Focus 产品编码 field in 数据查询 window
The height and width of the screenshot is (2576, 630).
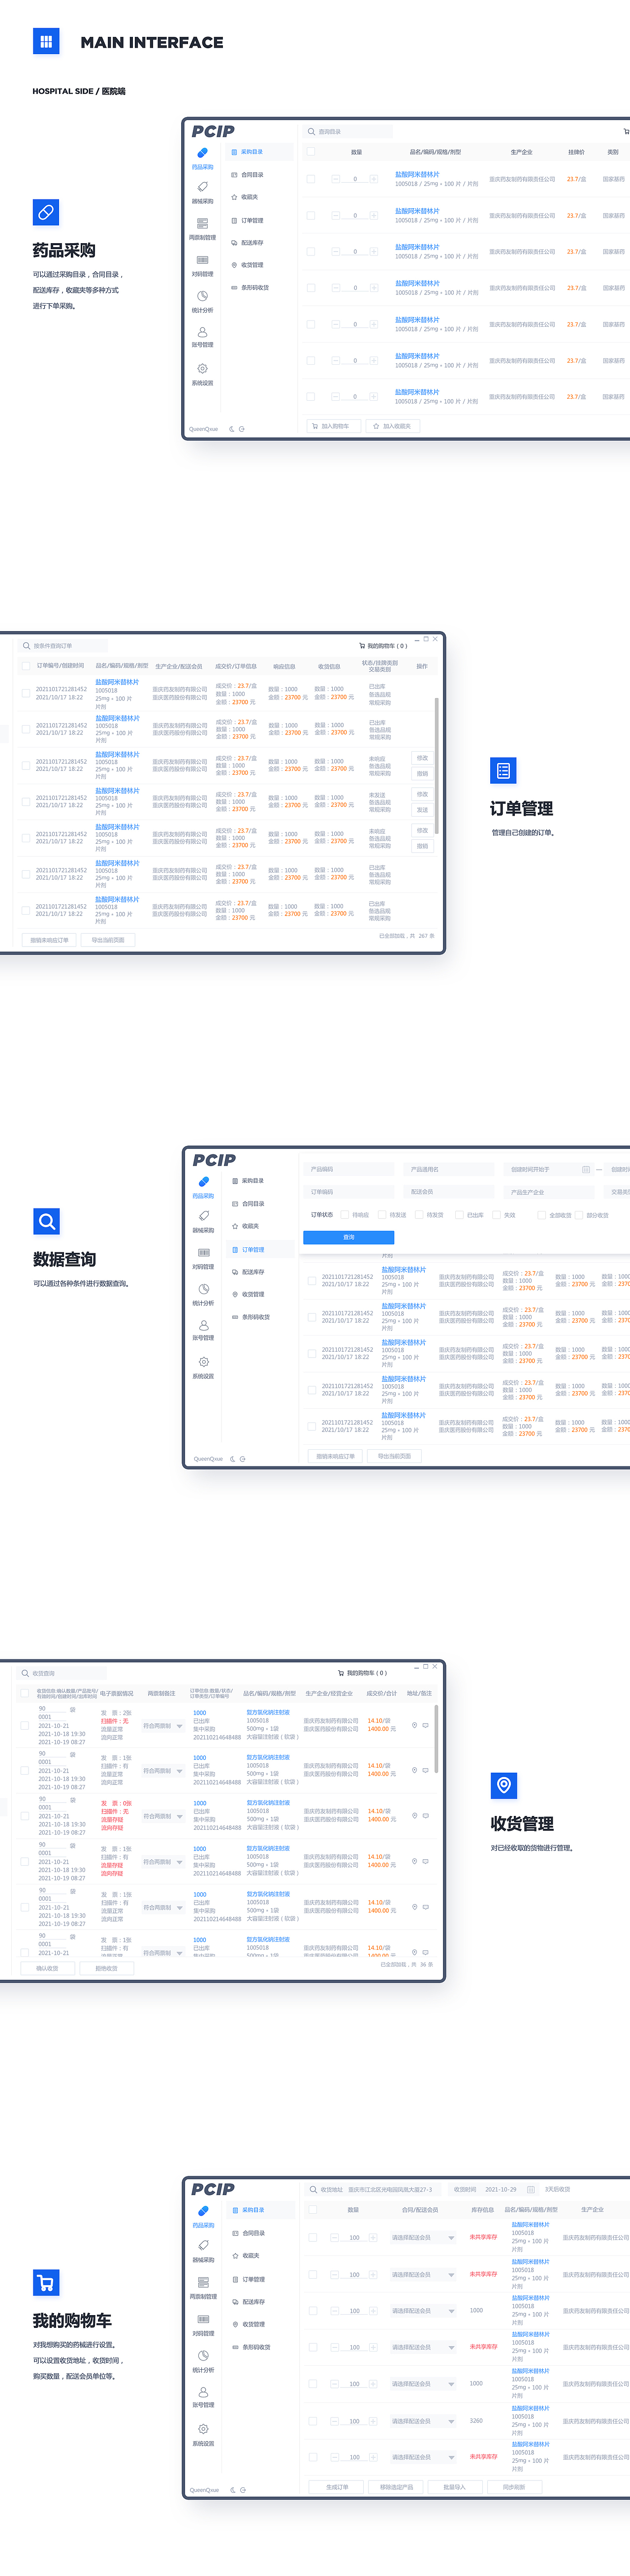(348, 1169)
